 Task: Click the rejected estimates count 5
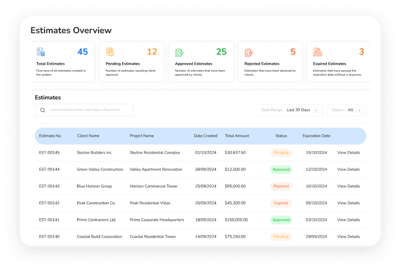pos(293,52)
